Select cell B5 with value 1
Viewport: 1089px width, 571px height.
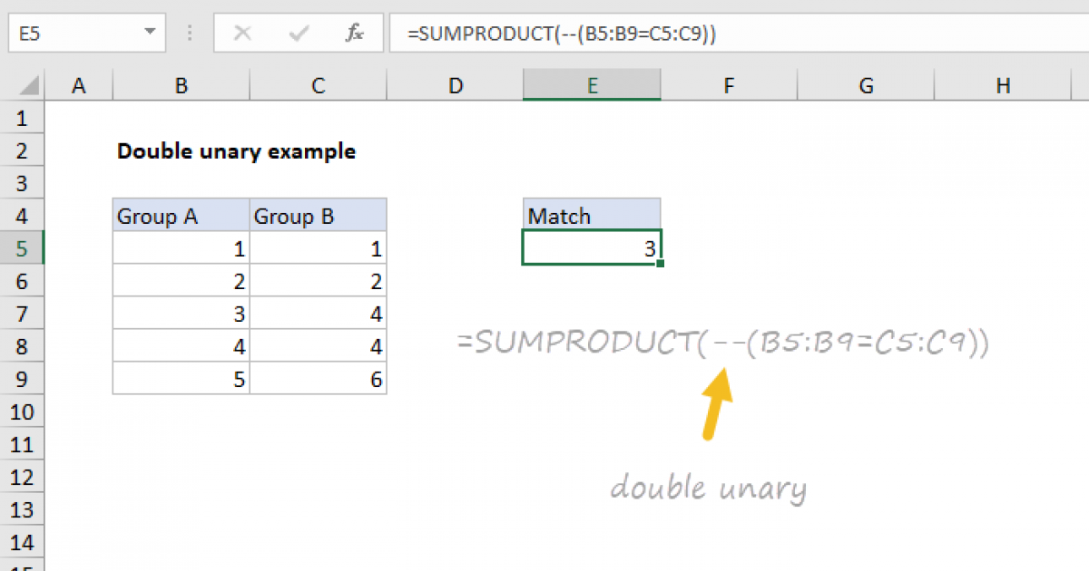(181, 248)
